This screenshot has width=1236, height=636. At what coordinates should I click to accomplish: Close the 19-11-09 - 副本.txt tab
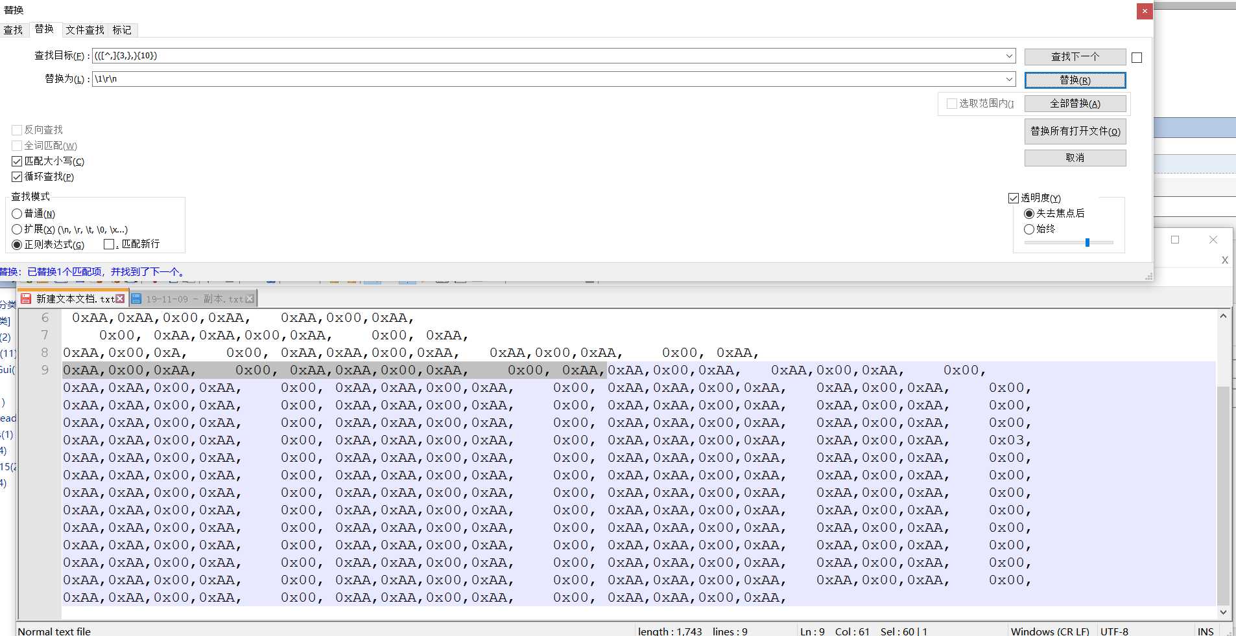tap(250, 299)
